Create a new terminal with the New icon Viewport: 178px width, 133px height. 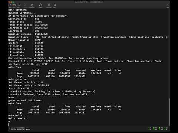(10, 5)
